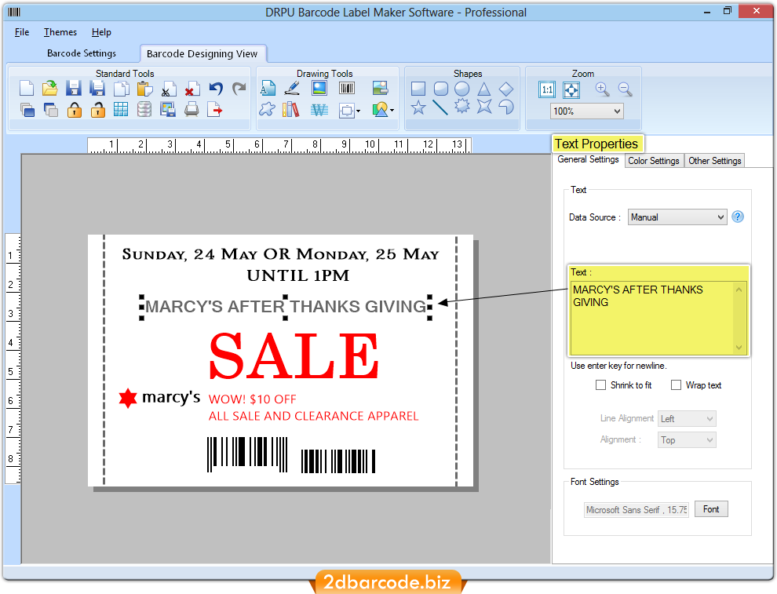Draw a five-point star shape

[x=418, y=107]
